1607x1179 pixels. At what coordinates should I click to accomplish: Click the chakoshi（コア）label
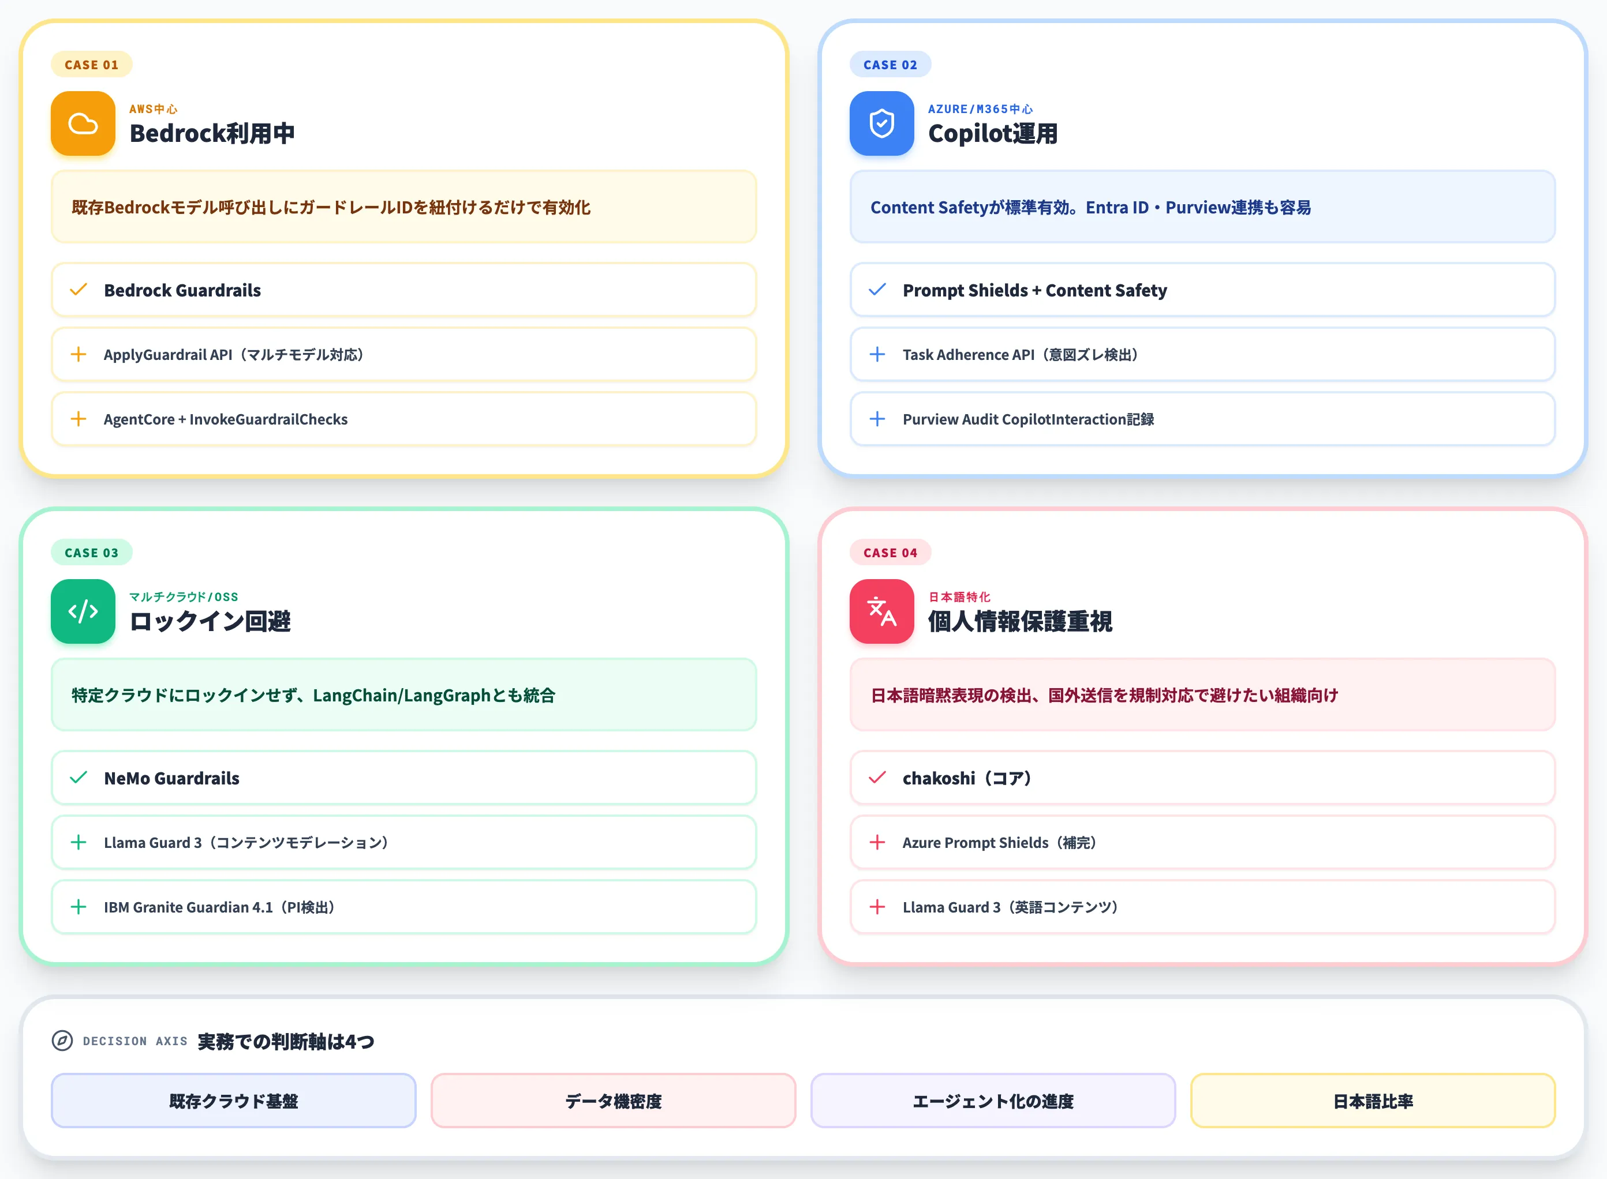pos(970,779)
